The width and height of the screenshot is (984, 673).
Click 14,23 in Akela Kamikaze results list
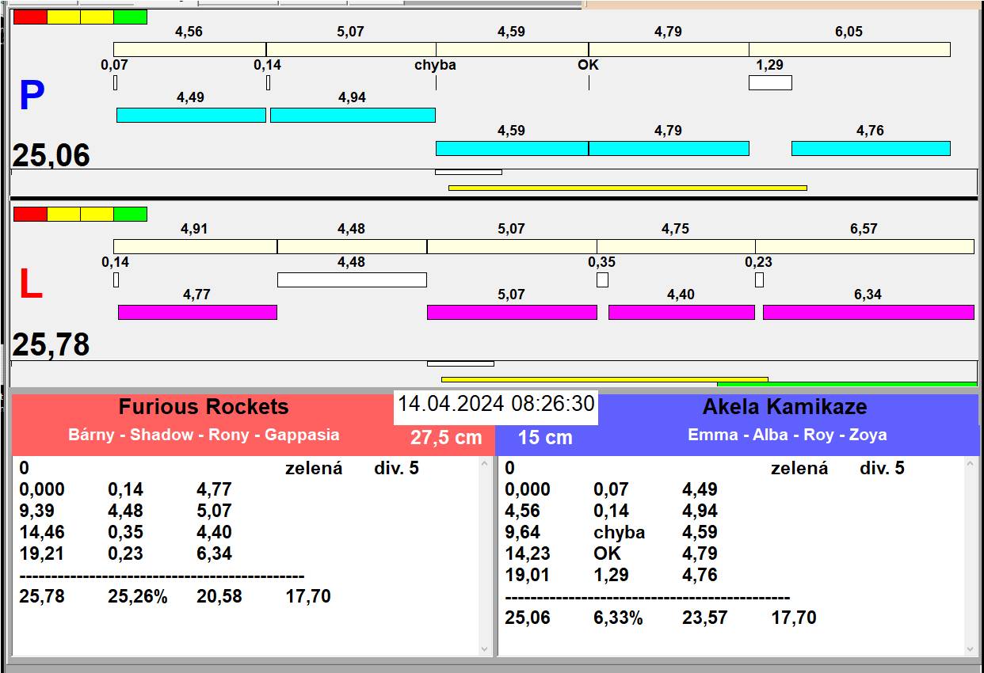[528, 553]
